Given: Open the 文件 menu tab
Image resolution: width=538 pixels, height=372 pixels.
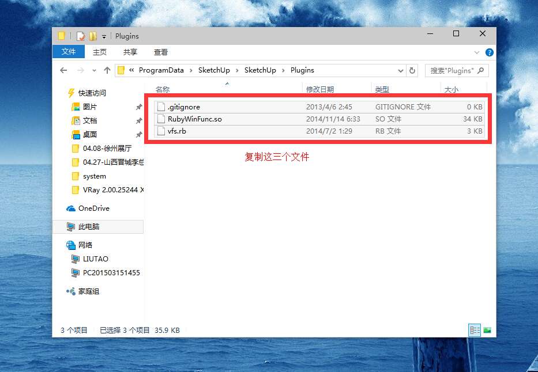Looking at the screenshot, I should point(68,52).
